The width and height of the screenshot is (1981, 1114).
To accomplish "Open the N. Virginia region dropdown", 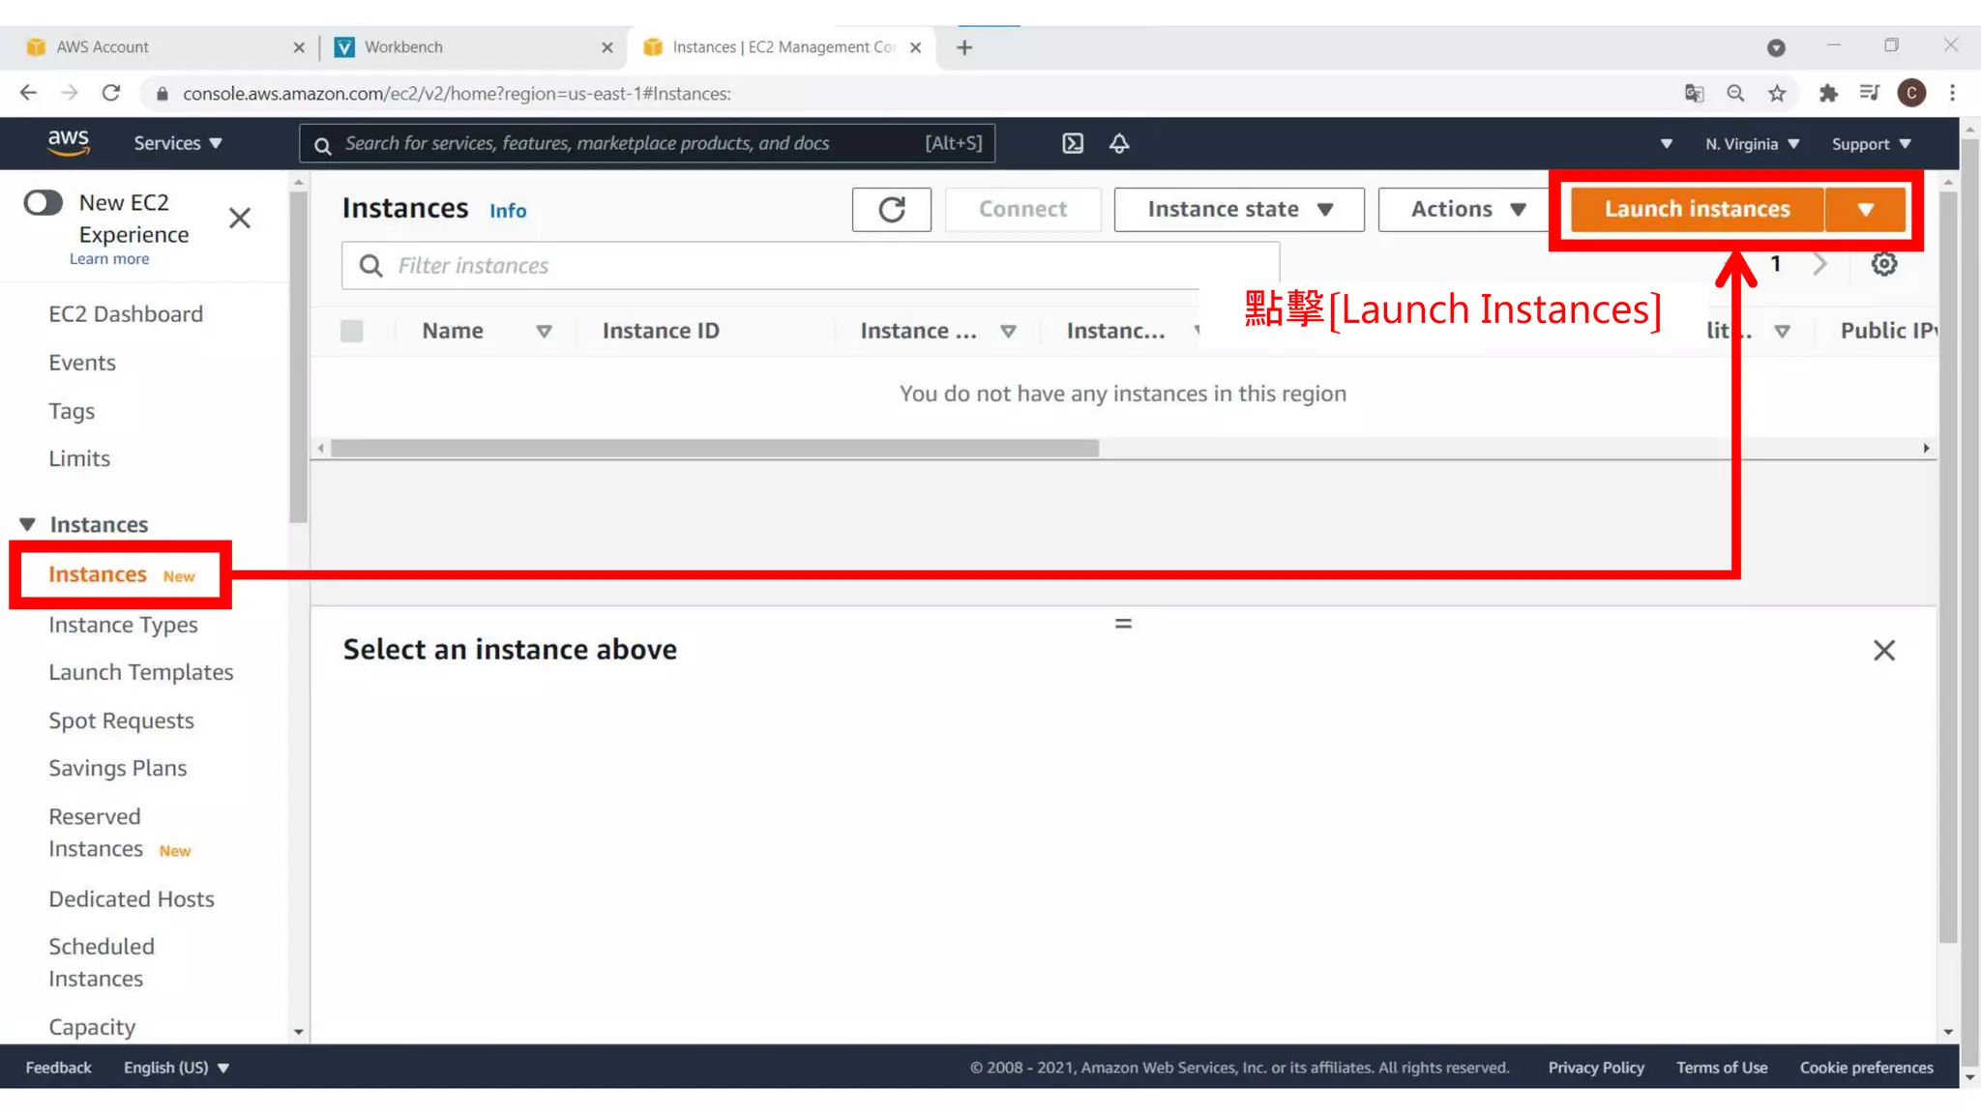I will coord(1752,144).
